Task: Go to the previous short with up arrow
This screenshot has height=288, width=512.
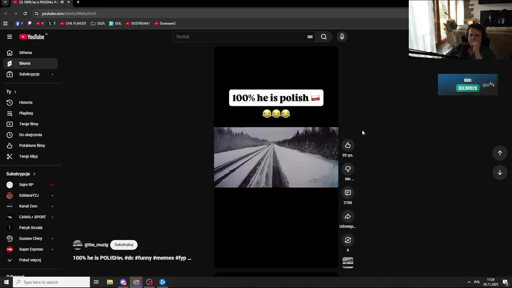Action: (500, 153)
